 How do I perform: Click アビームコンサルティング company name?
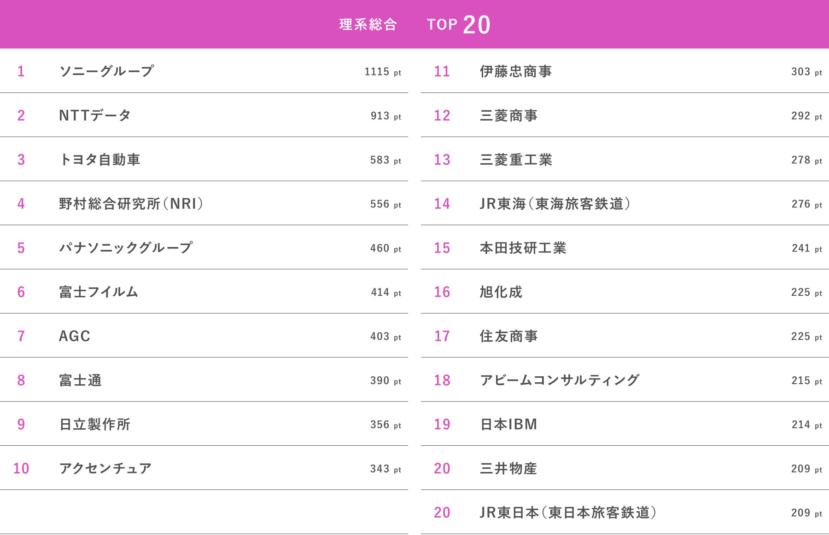click(x=560, y=380)
